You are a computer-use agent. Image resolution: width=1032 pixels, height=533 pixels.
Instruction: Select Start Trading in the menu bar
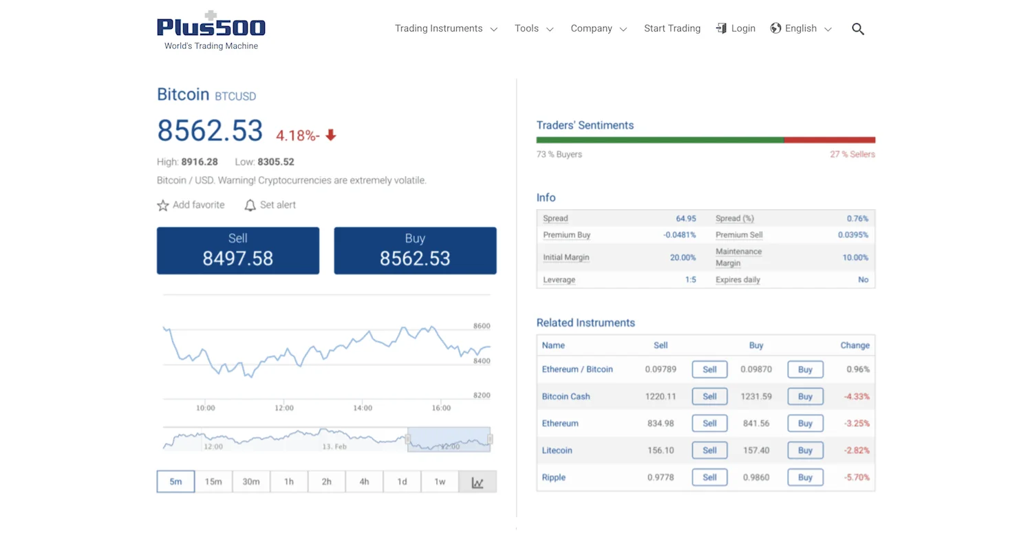coord(672,28)
